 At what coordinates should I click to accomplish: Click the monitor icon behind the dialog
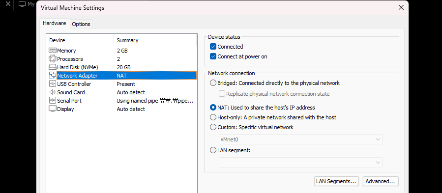[x=22, y=4]
